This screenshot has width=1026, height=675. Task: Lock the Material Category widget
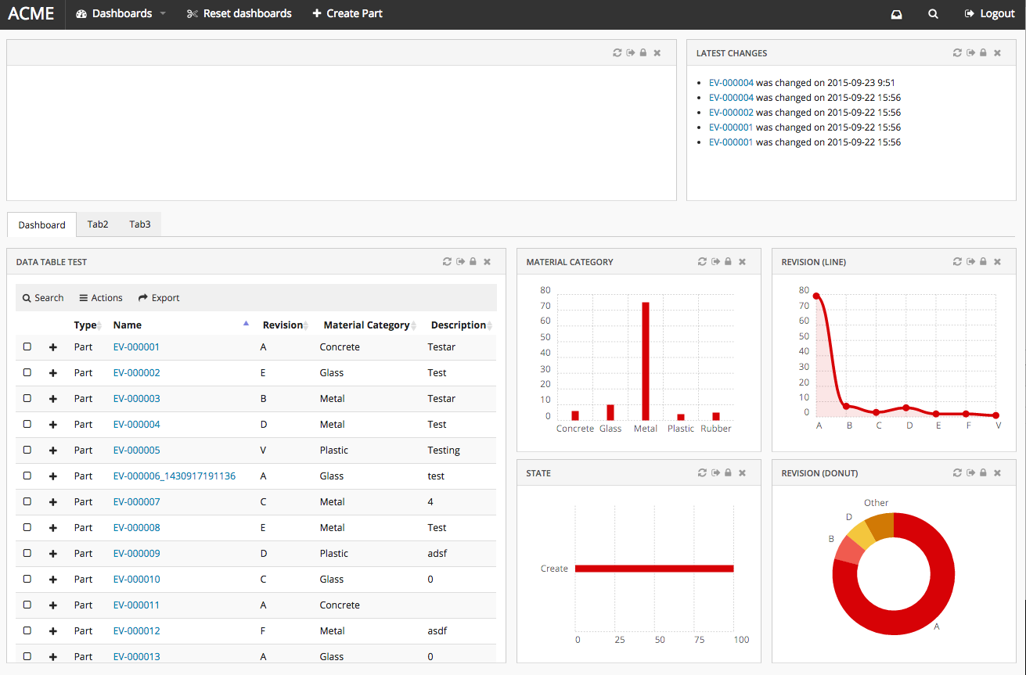pos(728,262)
